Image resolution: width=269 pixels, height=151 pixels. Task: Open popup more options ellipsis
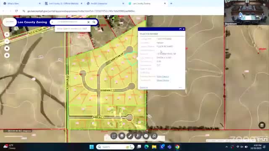pos(180,88)
